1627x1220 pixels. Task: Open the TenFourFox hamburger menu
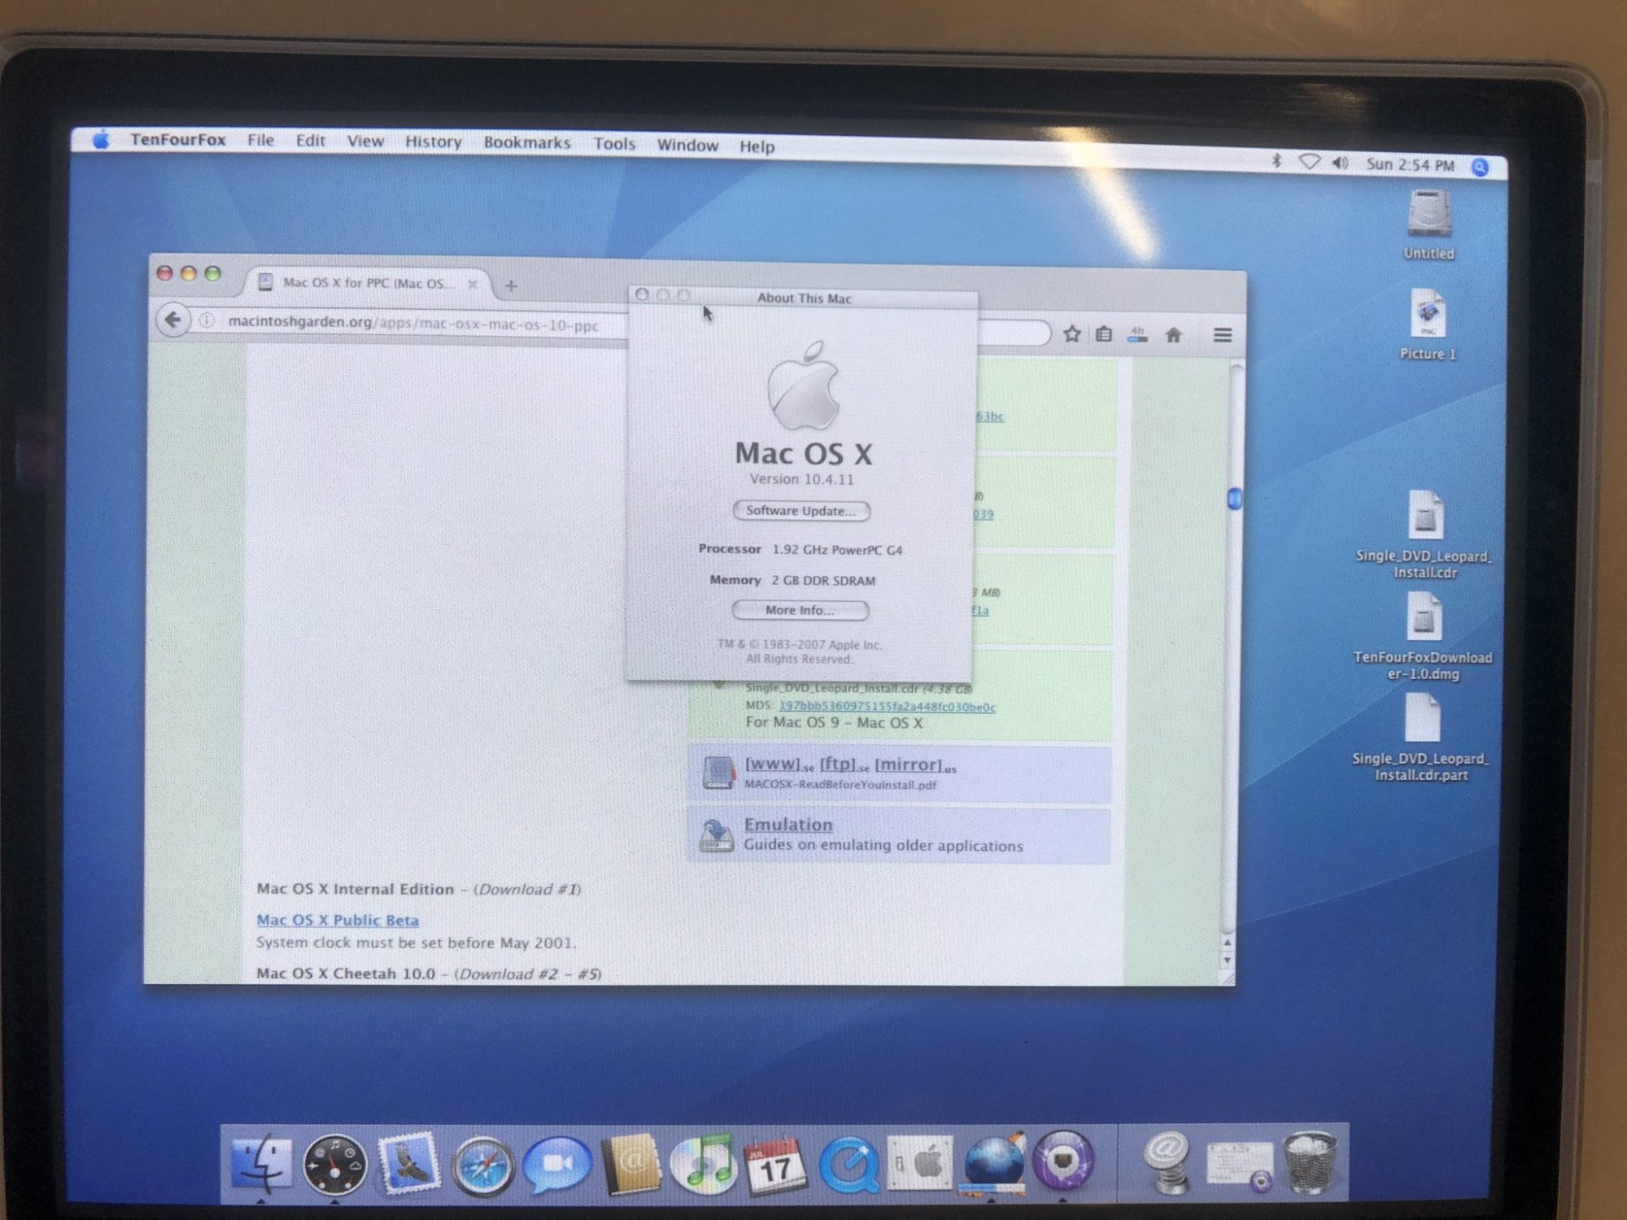1222,335
